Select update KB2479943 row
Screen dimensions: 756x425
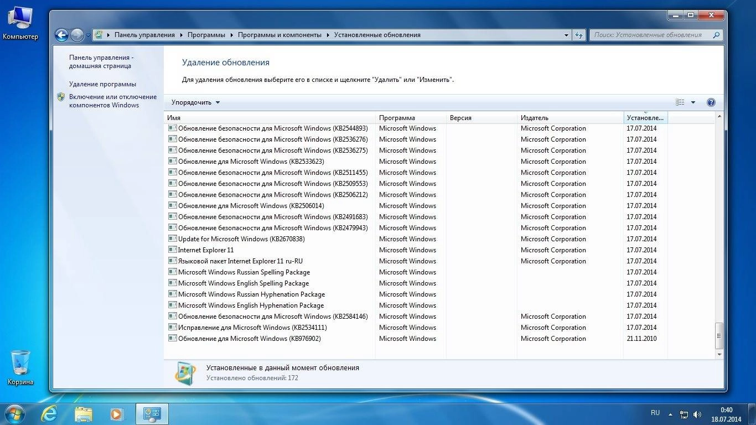tap(416, 228)
